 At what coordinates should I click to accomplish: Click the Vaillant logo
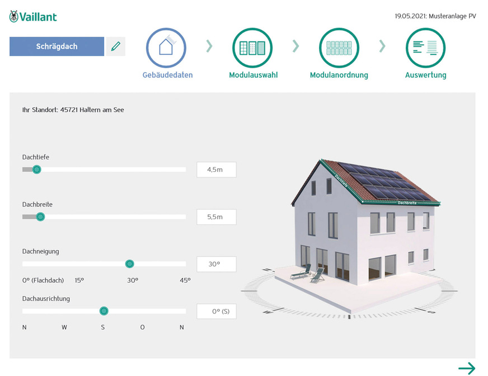coord(32,16)
